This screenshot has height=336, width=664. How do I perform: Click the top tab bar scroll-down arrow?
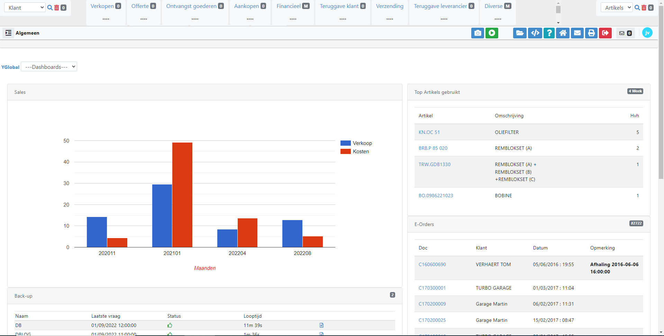(x=558, y=23)
